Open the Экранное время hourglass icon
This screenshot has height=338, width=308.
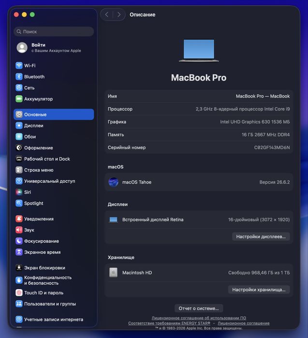(x=19, y=252)
